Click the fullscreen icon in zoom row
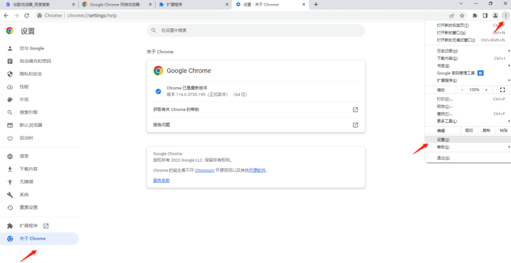Screen dimensions: 511x263 502,90
